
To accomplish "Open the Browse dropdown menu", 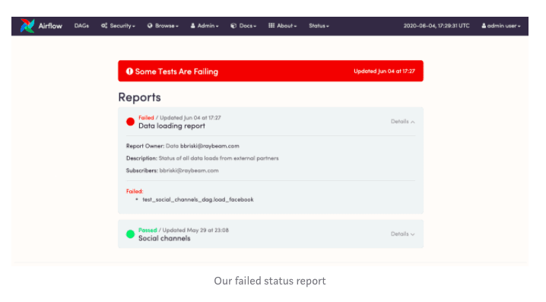I will [163, 26].
